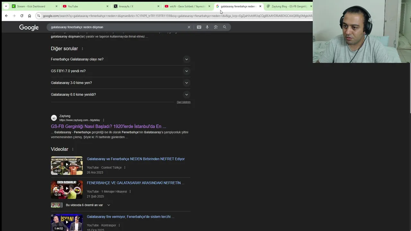Play the İSYAN video thumbnail

pos(67,223)
